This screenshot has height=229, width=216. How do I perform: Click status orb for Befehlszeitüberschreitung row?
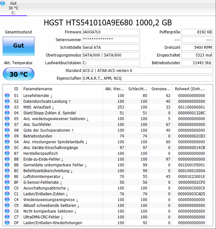7,171
